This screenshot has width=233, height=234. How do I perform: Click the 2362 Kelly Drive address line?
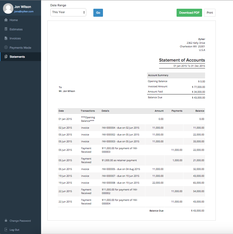point(196,43)
